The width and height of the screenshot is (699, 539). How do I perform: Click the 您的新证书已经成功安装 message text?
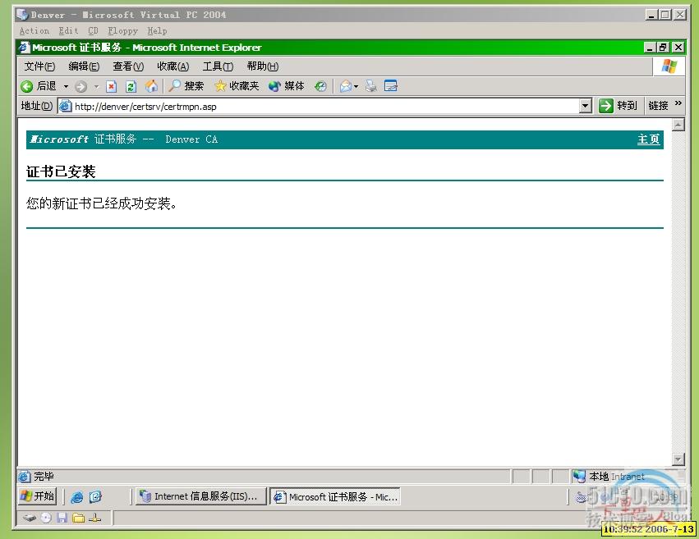pyautogui.click(x=102, y=203)
